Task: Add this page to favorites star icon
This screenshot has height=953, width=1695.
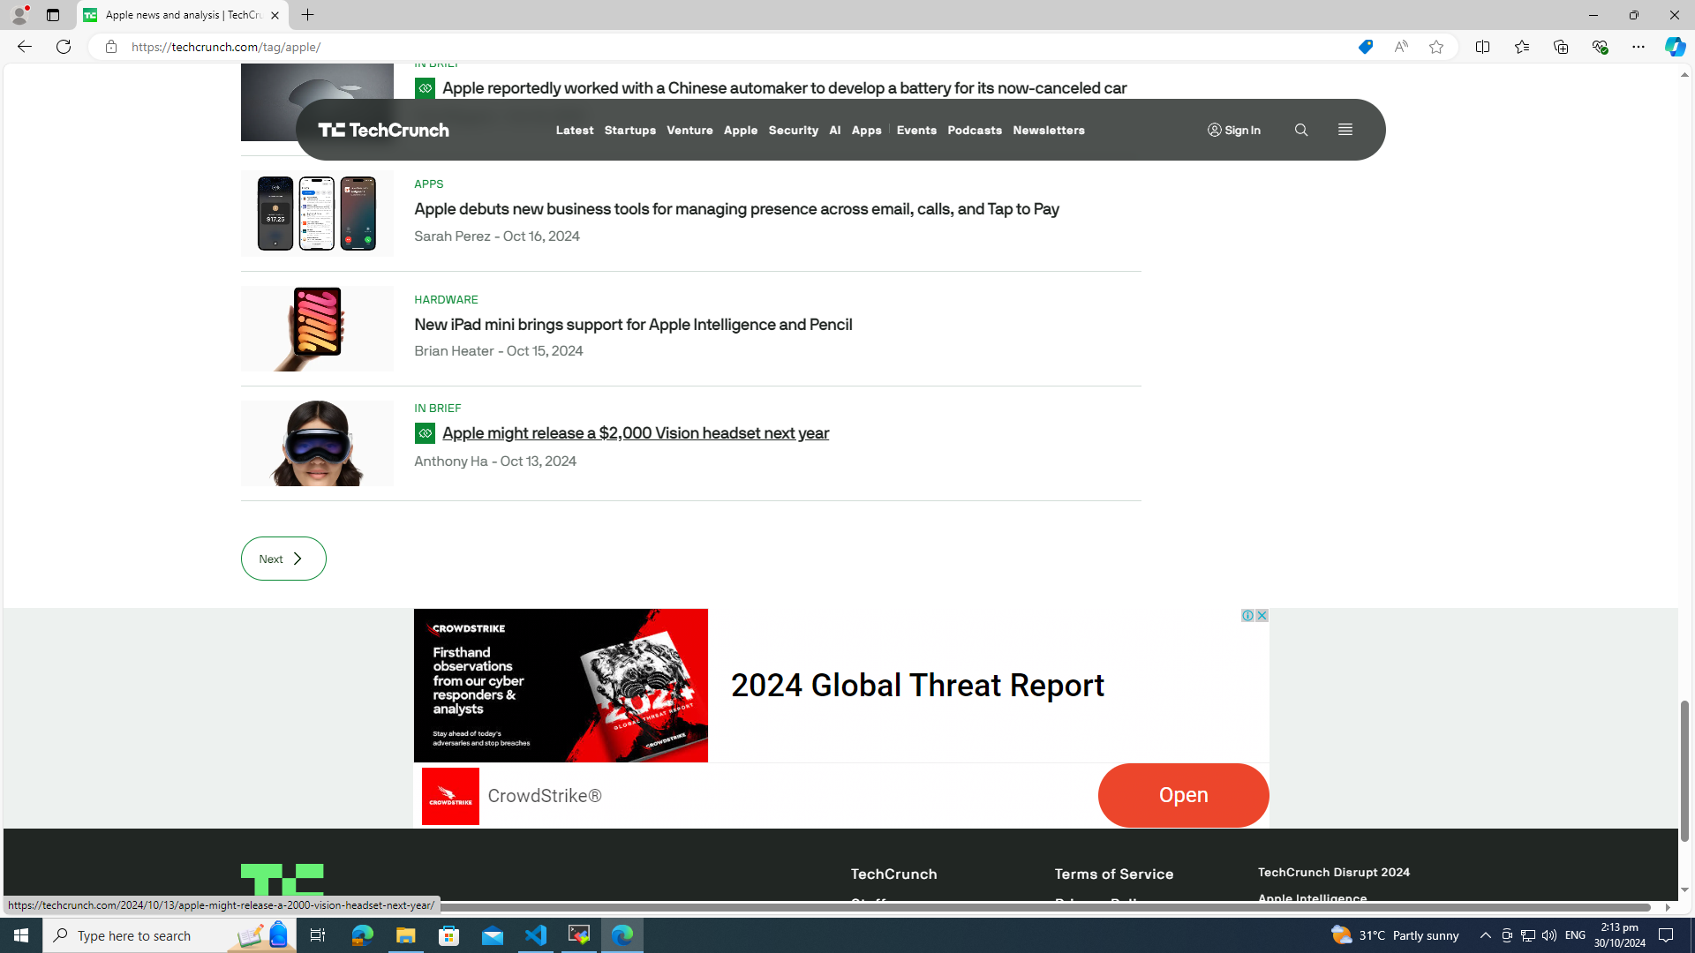Action: (x=1435, y=47)
